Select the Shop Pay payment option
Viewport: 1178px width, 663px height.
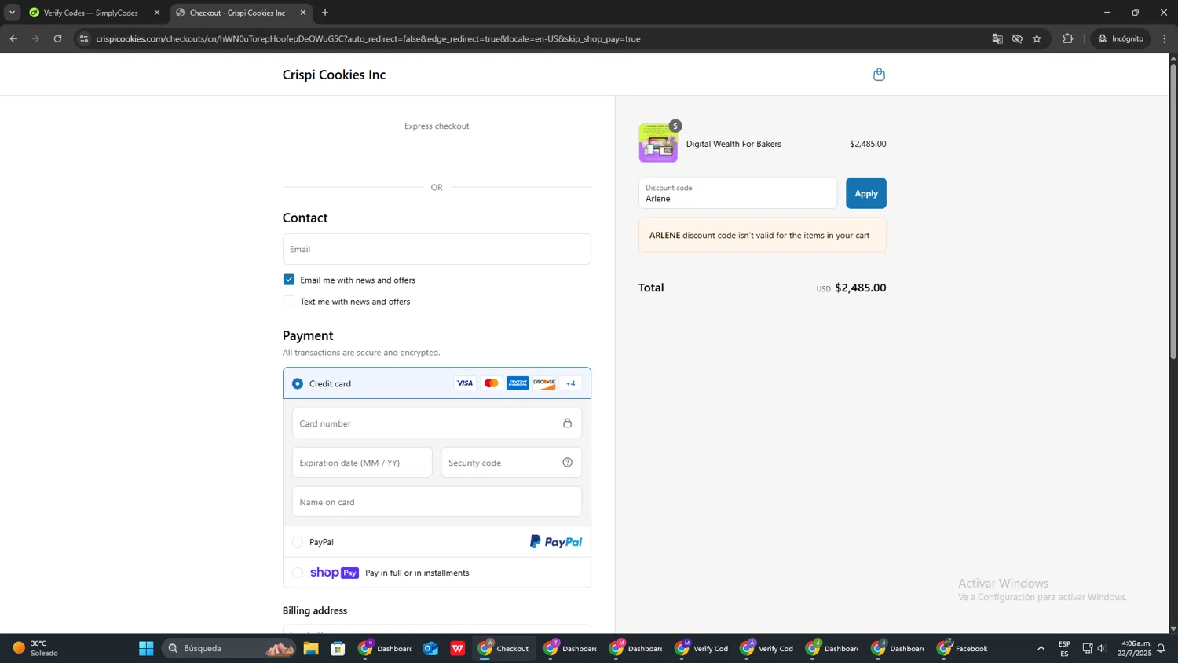tap(298, 573)
